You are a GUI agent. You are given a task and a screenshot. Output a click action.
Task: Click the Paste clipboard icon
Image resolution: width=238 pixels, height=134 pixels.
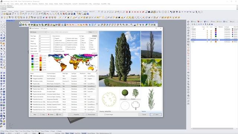[x=21, y=14]
